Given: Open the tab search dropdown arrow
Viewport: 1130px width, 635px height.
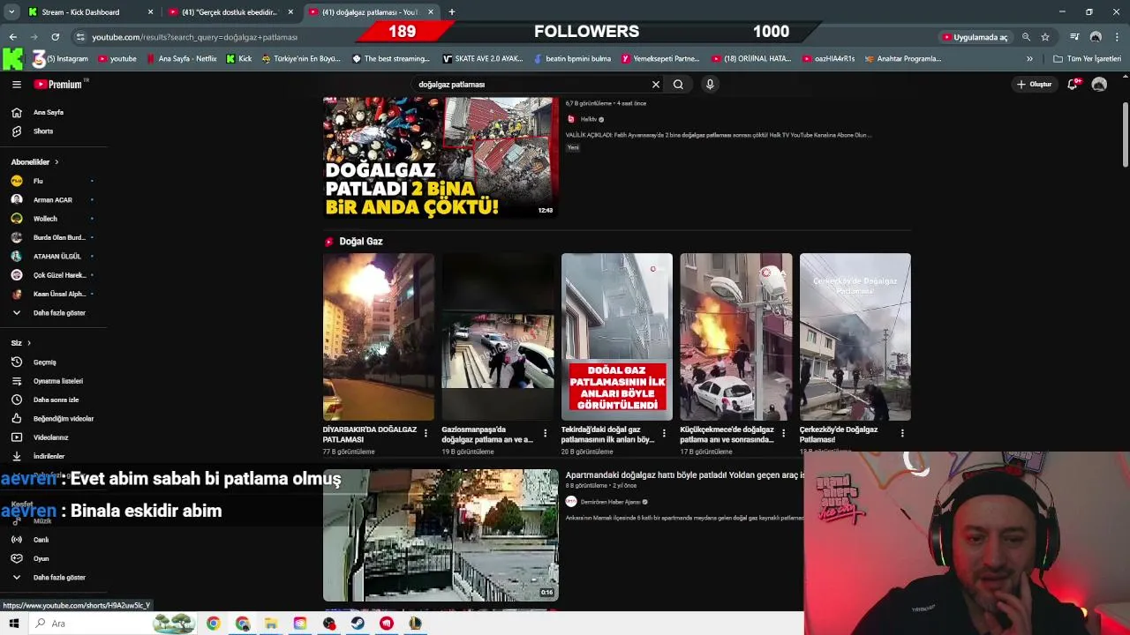Looking at the screenshot, I should [11, 12].
